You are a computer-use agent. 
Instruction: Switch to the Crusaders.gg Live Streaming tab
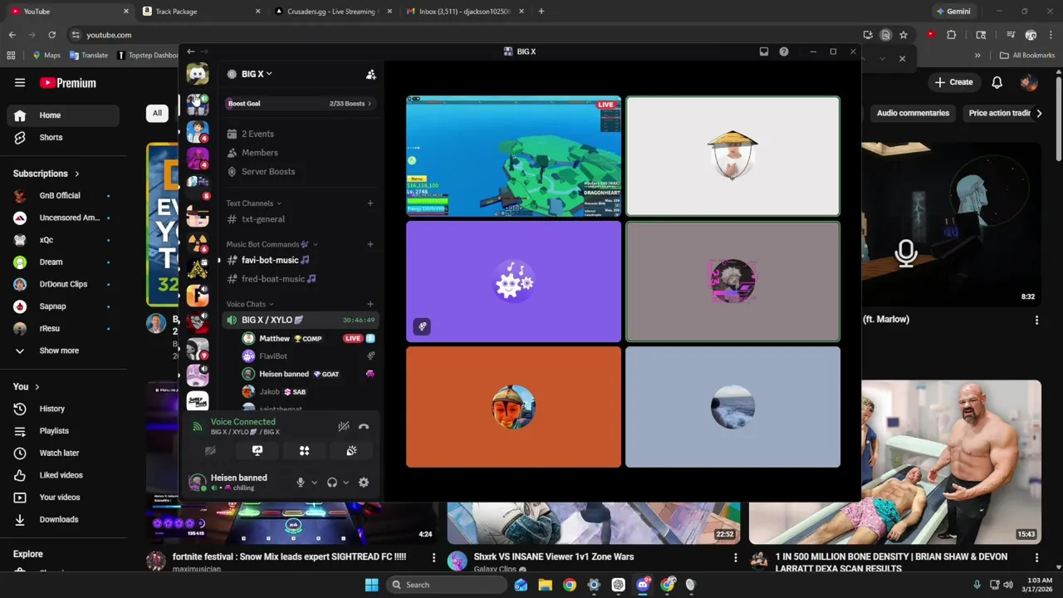(332, 12)
